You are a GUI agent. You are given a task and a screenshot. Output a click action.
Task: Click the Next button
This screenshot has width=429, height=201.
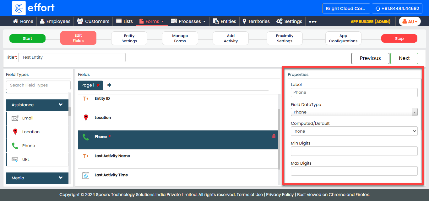coord(404,58)
